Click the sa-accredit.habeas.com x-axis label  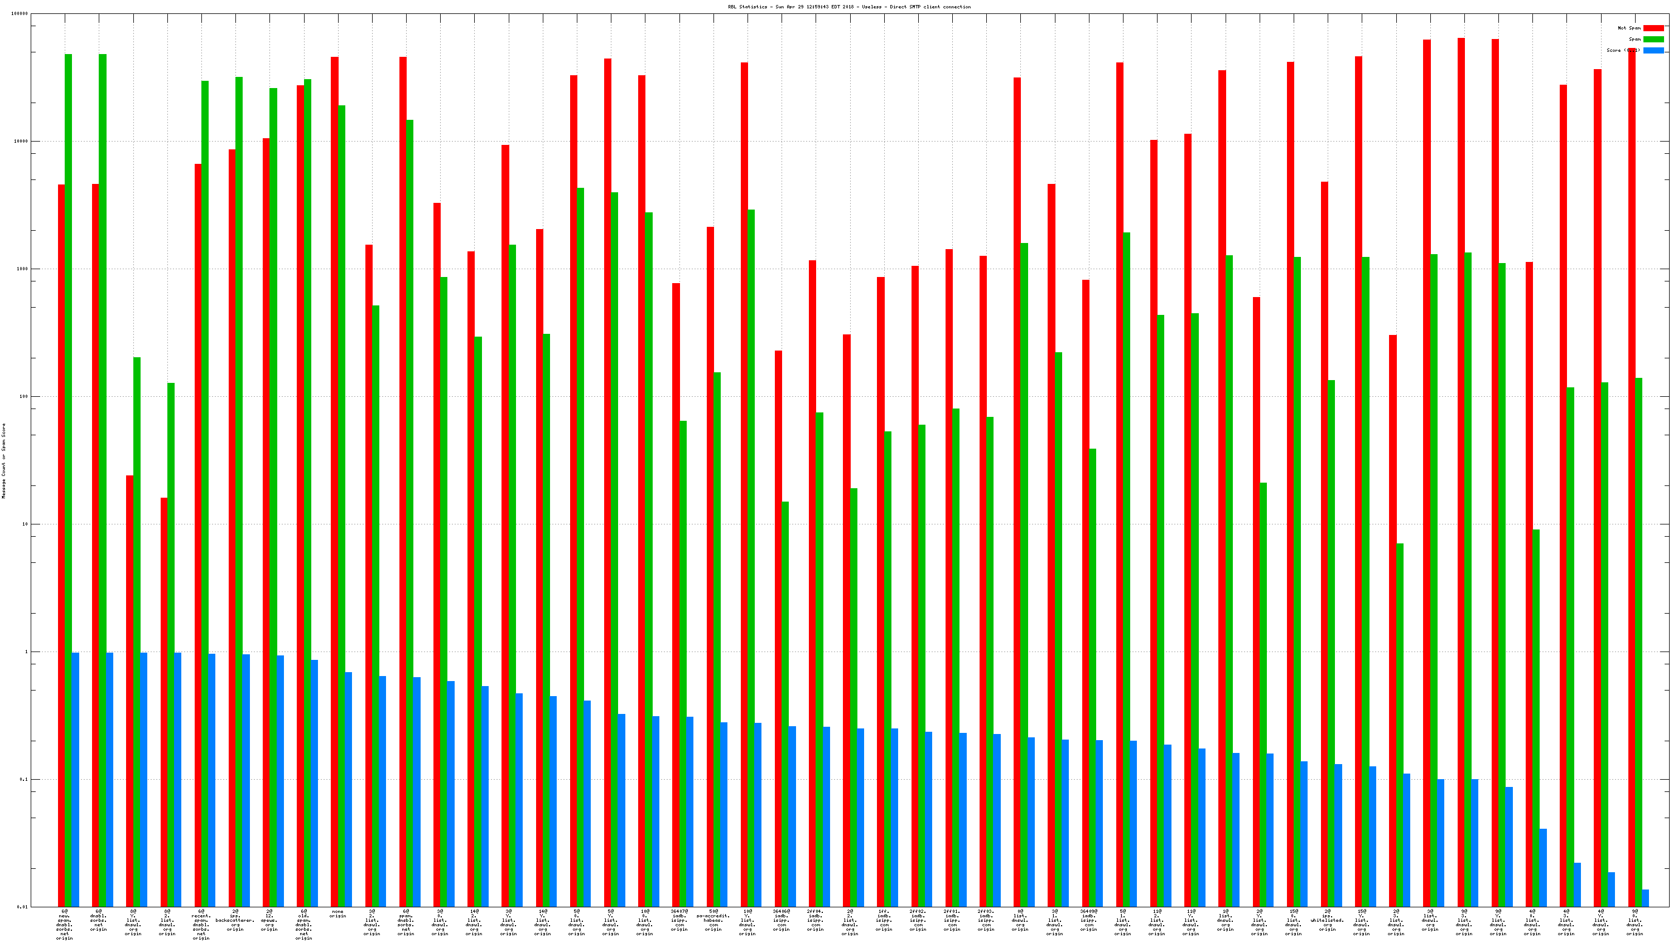click(713, 920)
